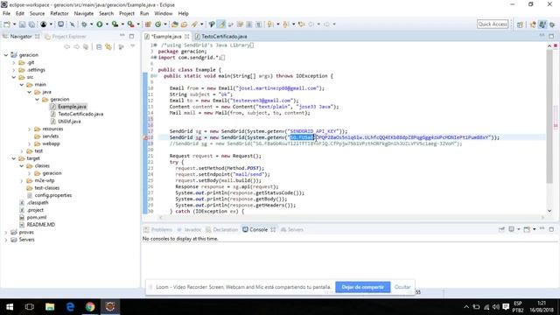Image resolution: width=560 pixels, height=315 pixels.
Task: Open the File menu
Action: click(6, 14)
